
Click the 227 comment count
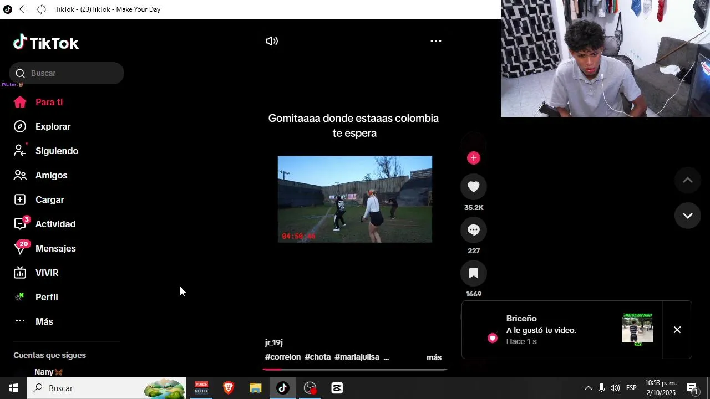474,251
